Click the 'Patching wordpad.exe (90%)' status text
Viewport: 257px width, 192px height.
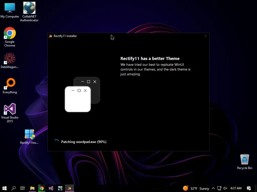click(84, 142)
